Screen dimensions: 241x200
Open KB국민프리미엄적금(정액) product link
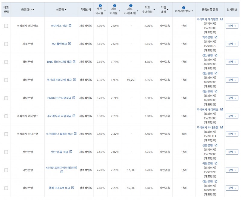coord(61,168)
